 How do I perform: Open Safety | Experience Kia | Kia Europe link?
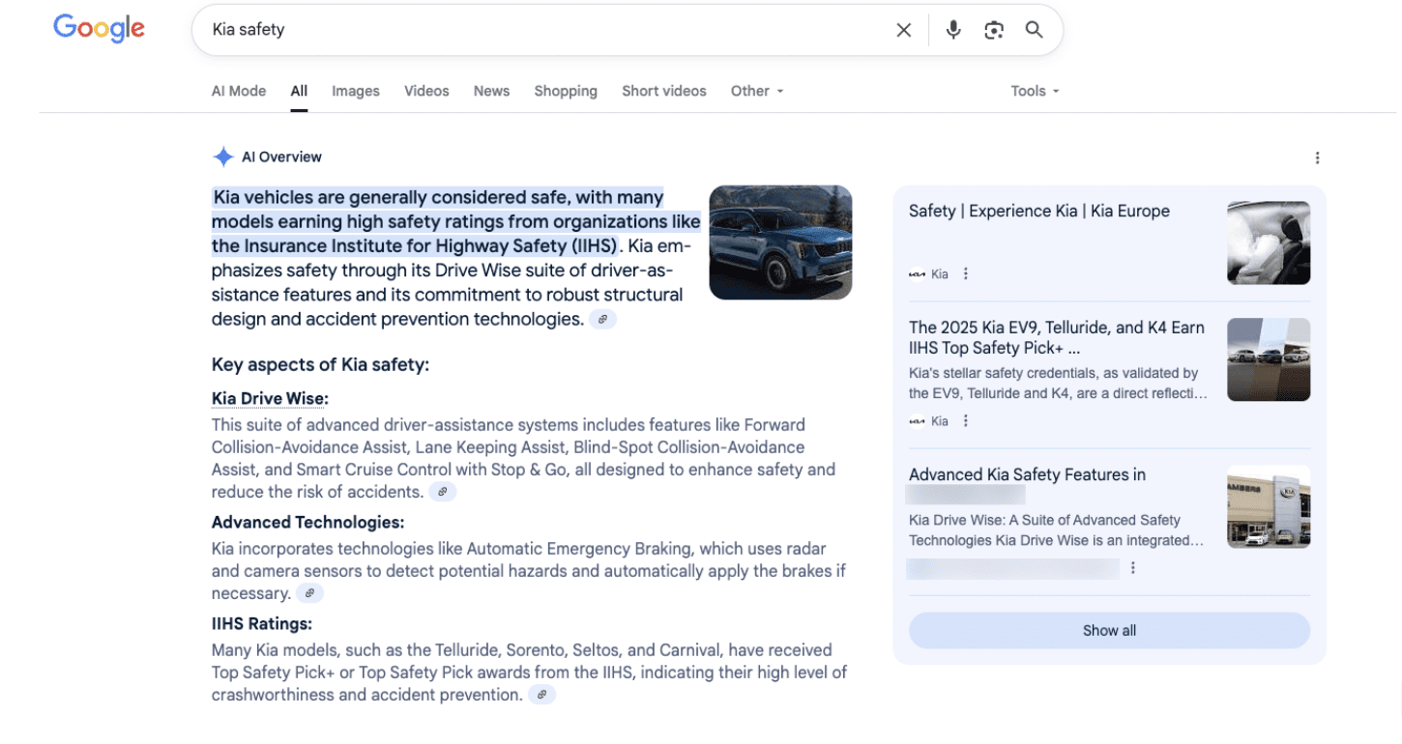click(1038, 211)
